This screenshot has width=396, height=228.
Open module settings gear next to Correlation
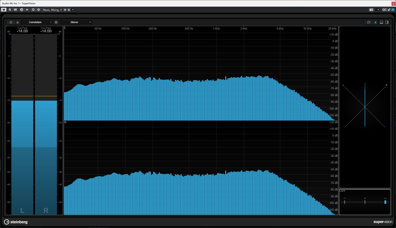pyautogui.click(x=56, y=22)
